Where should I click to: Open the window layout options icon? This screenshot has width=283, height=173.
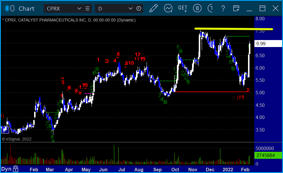pyautogui.click(x=236, y=8)
